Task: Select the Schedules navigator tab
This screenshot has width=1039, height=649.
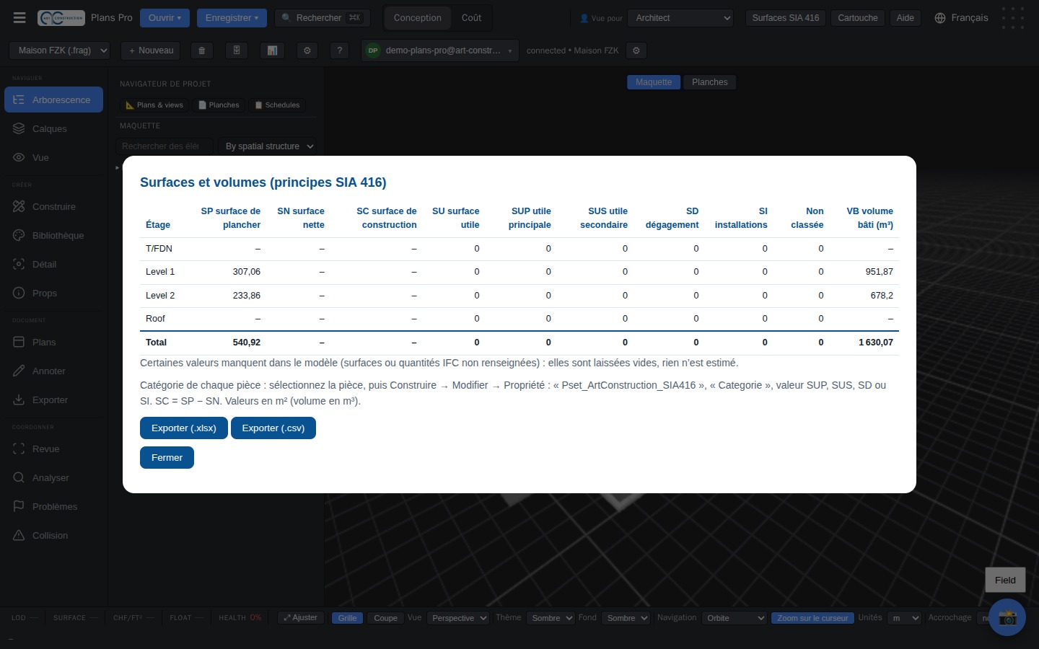Action: point(277,105)
